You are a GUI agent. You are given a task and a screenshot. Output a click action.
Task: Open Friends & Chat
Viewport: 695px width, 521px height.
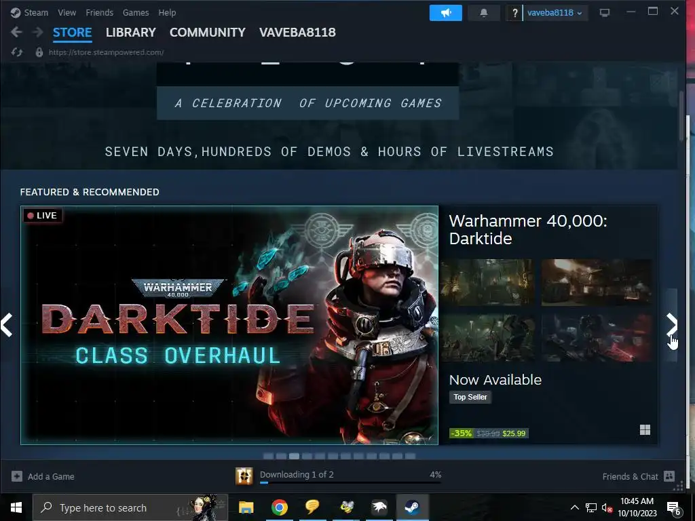(630, 477)
